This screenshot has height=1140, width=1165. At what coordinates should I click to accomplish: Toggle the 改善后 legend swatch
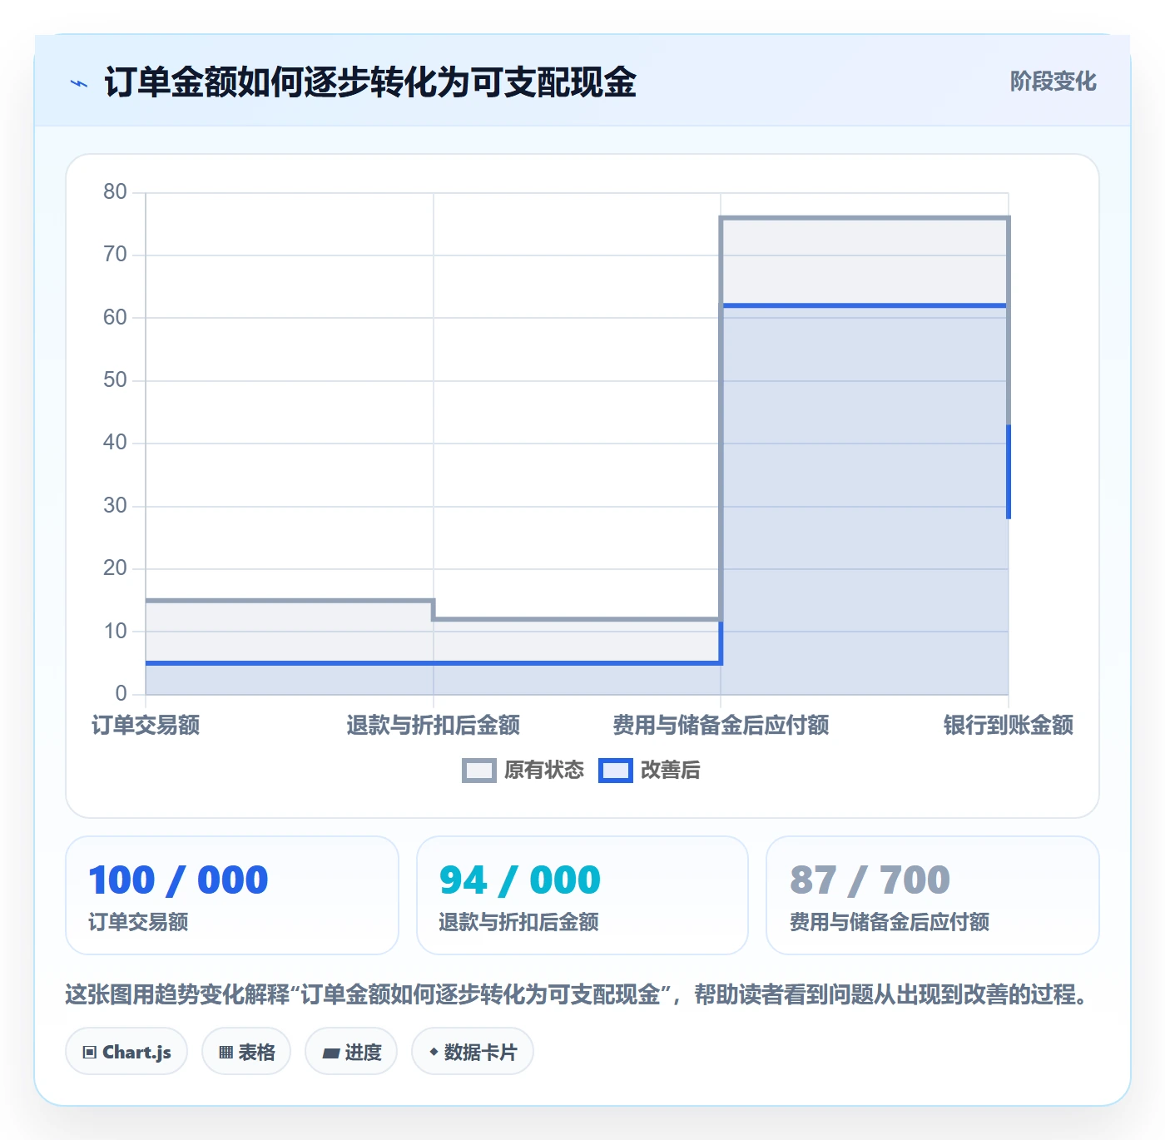pyautogui.click(x=616, y=771)
